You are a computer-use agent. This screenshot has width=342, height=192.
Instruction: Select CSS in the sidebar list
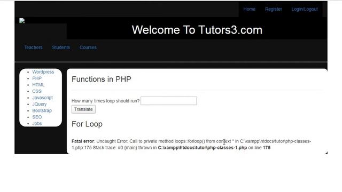pyautogui.click(x=37, y=91)
